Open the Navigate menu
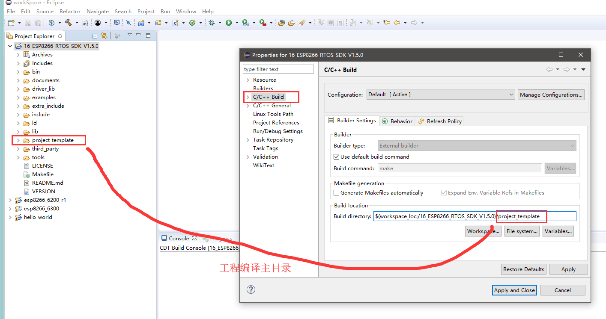 [x=98, y=12]
